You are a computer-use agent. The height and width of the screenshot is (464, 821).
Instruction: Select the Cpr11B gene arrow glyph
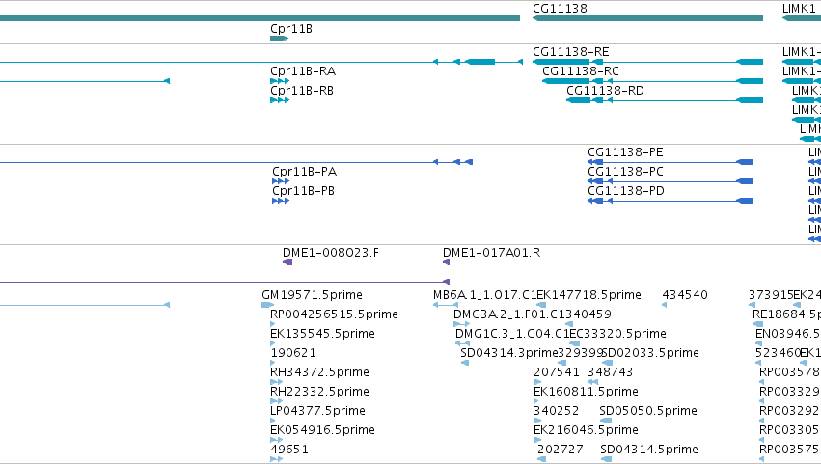tap(279, 39)
